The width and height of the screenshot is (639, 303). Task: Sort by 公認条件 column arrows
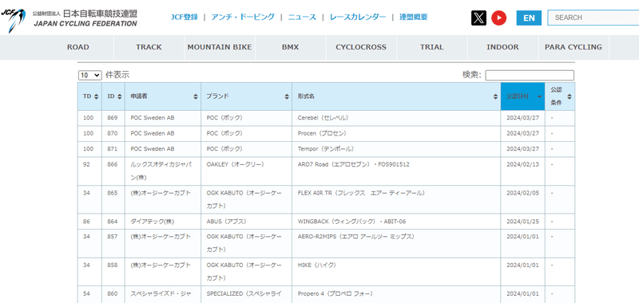coord(570,96)
